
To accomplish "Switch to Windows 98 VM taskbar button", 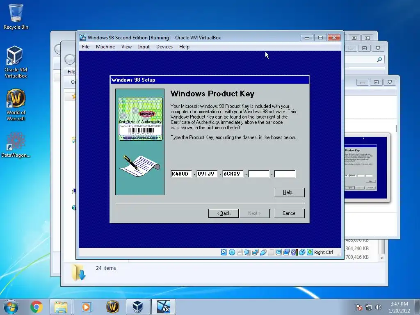I will (x=164, y=307).
